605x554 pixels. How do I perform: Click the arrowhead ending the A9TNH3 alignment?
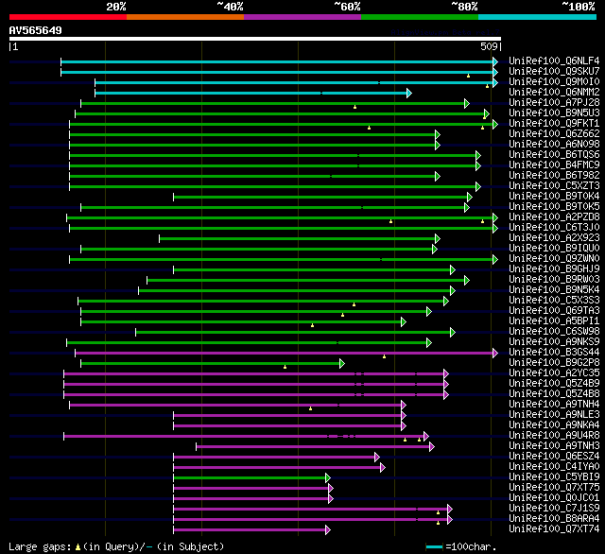(432, 447)
